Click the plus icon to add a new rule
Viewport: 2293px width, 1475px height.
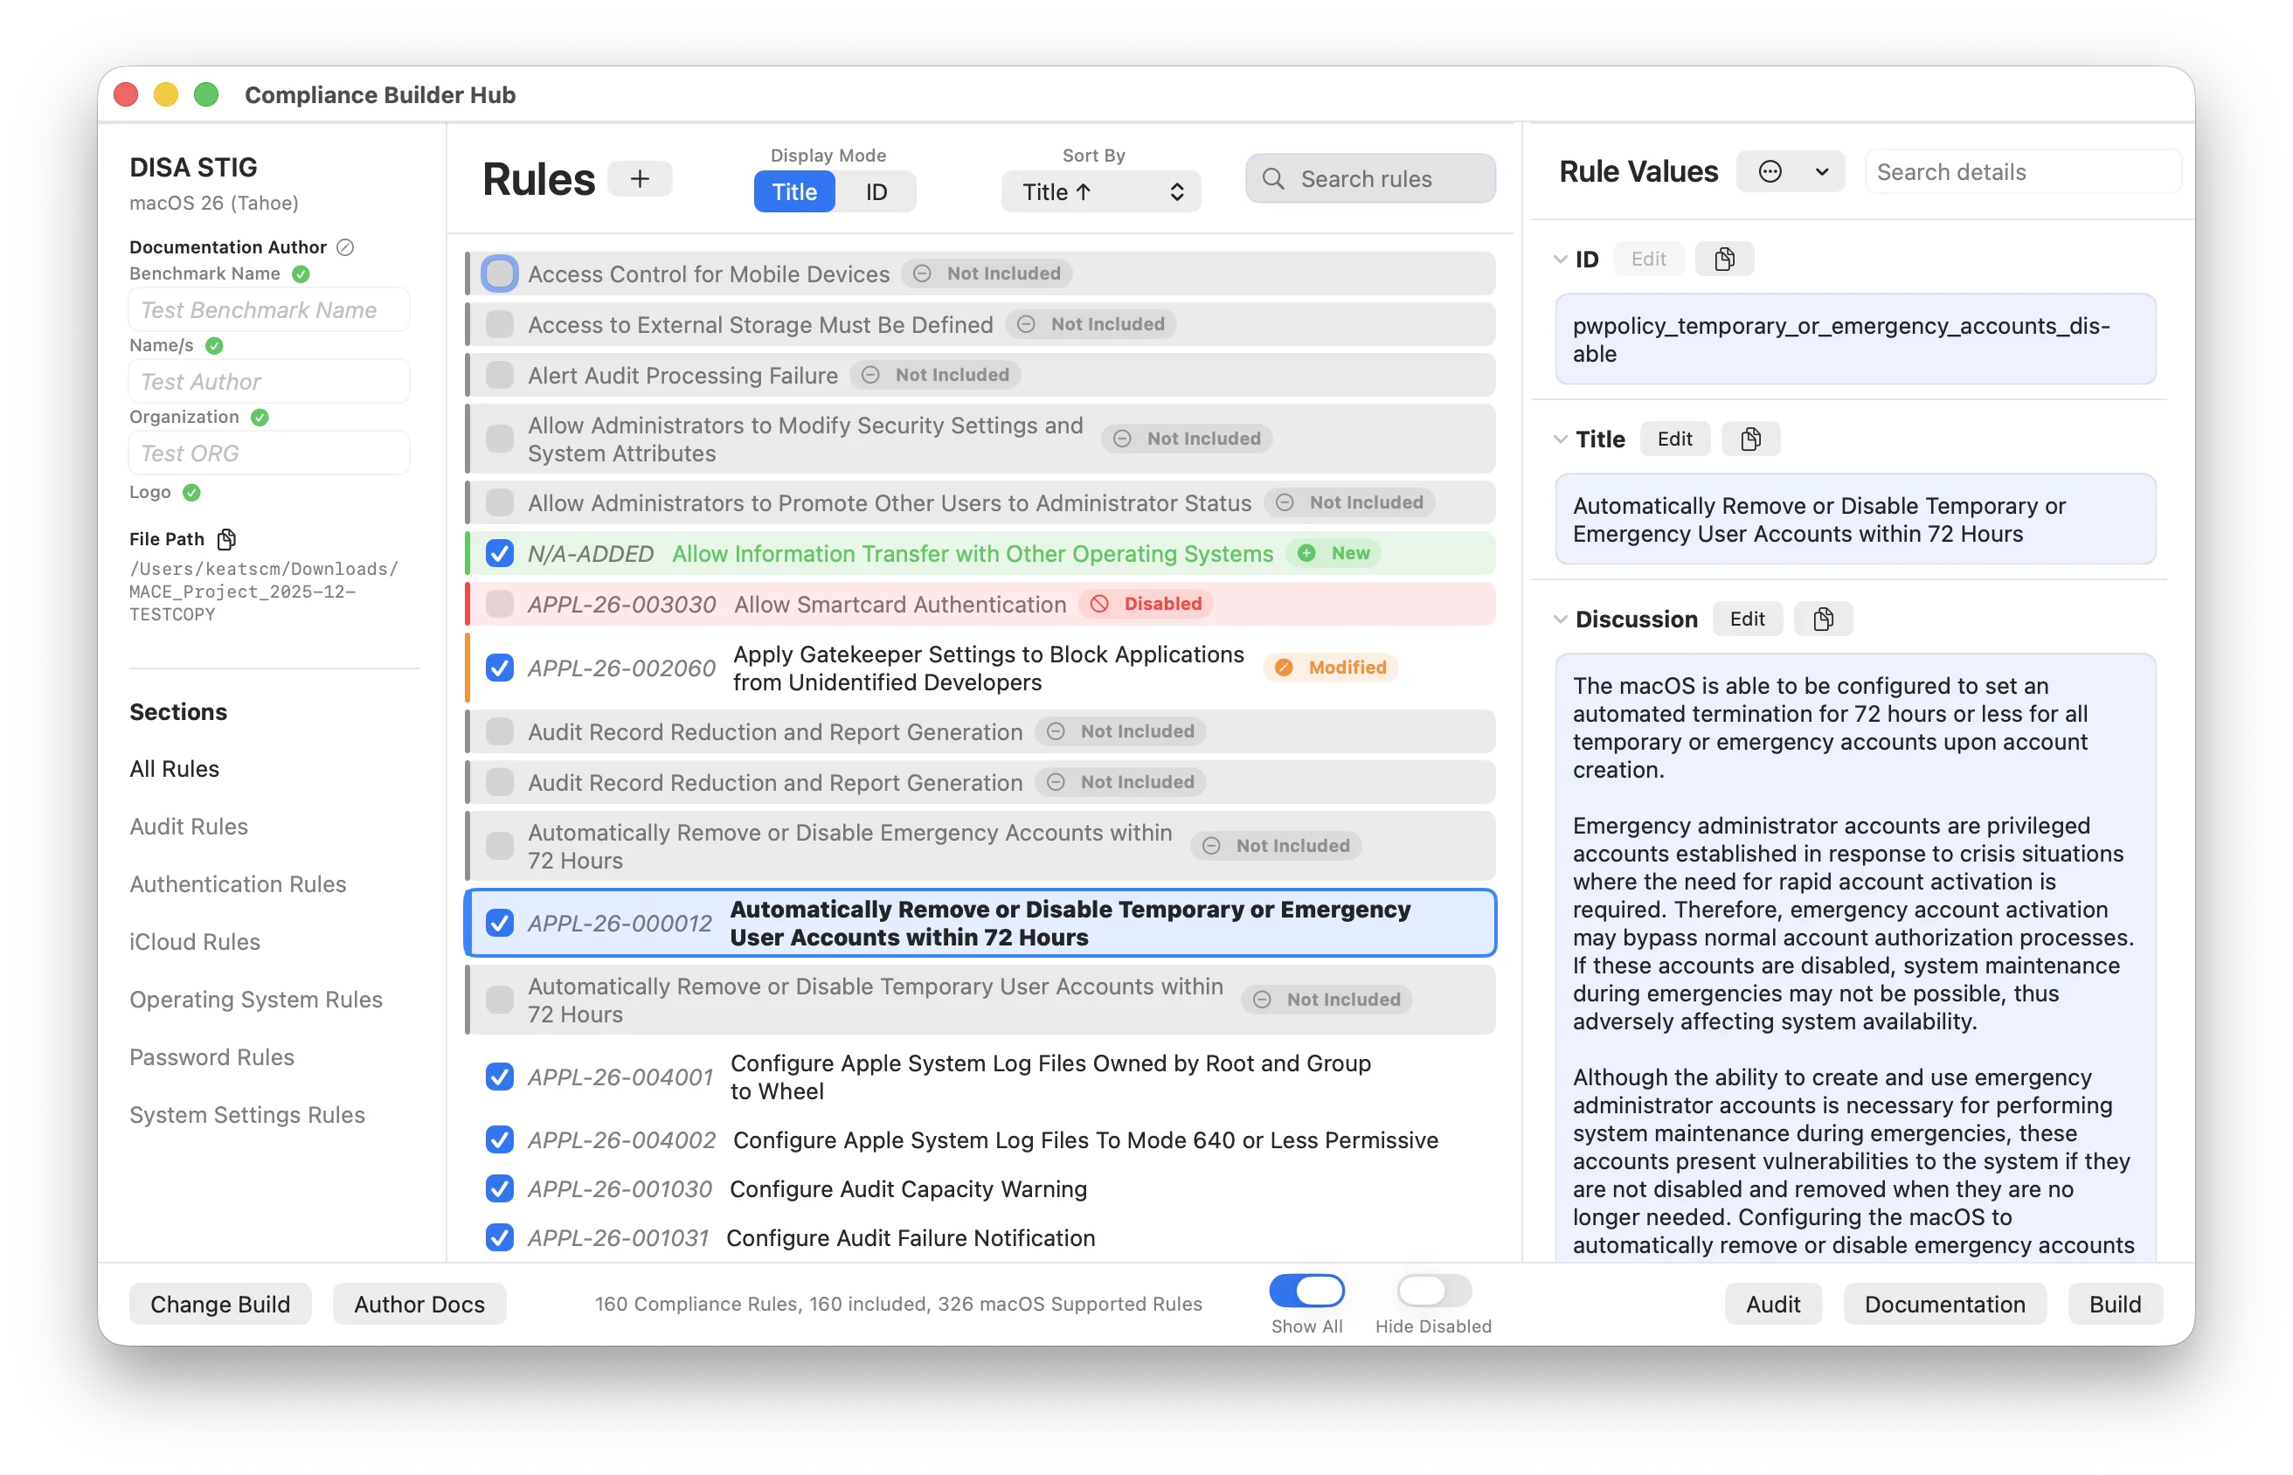point(639,178)
